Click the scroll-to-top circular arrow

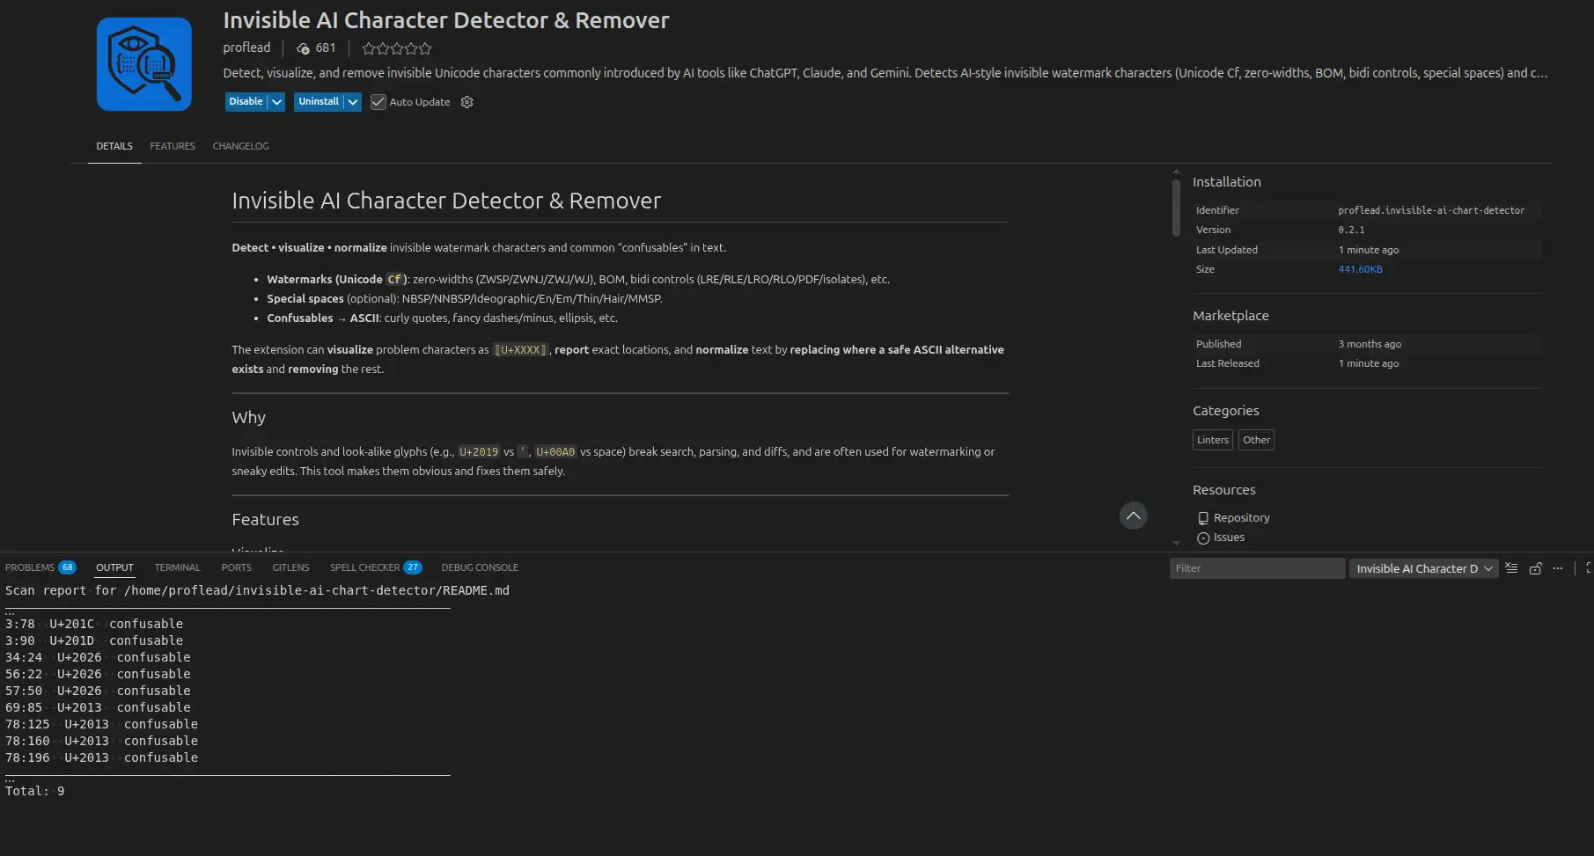(1134, 516)
